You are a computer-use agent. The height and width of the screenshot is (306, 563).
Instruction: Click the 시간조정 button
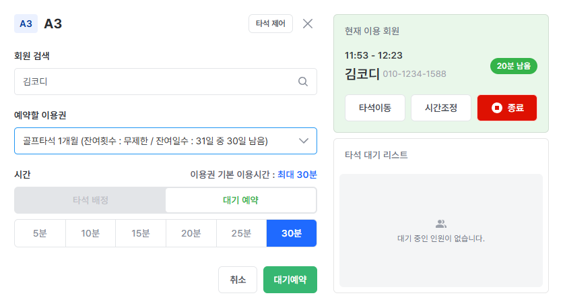(x=441, y=108)
